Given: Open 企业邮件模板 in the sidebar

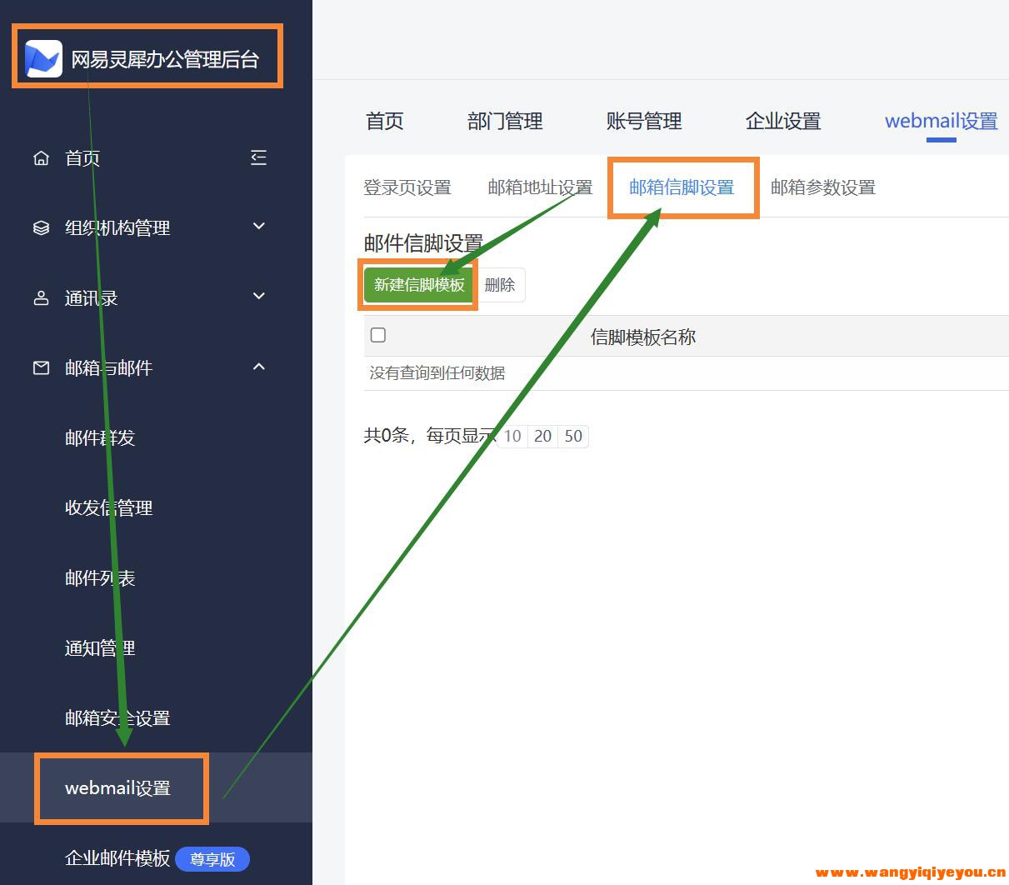Looking at the screenshot, I should (x=117, y=858).
